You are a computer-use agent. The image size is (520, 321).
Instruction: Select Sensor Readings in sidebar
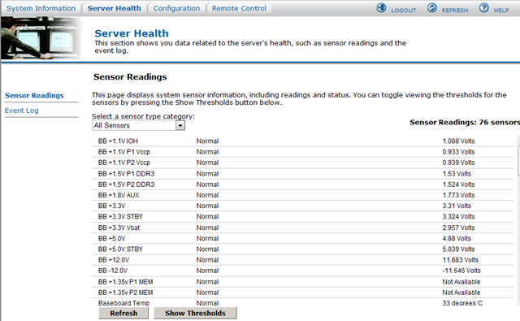click(34, 96)
